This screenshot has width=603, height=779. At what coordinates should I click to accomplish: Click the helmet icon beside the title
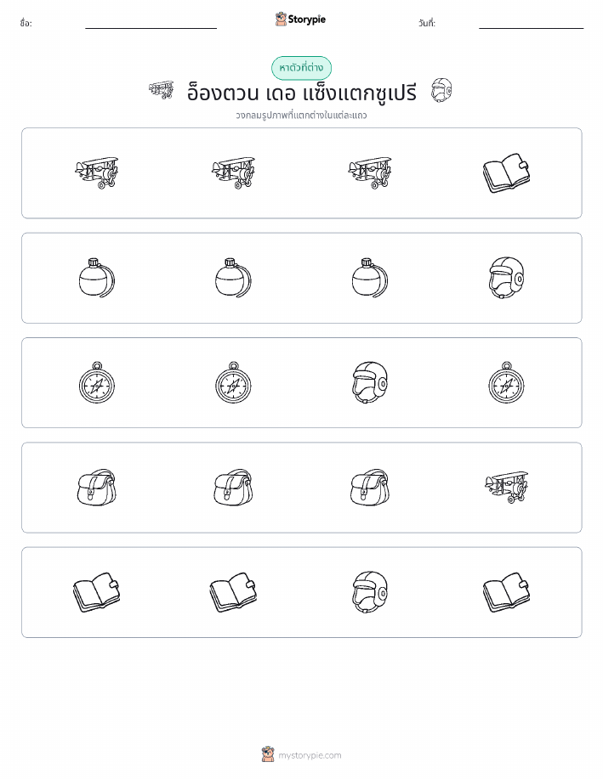[441, 90]
